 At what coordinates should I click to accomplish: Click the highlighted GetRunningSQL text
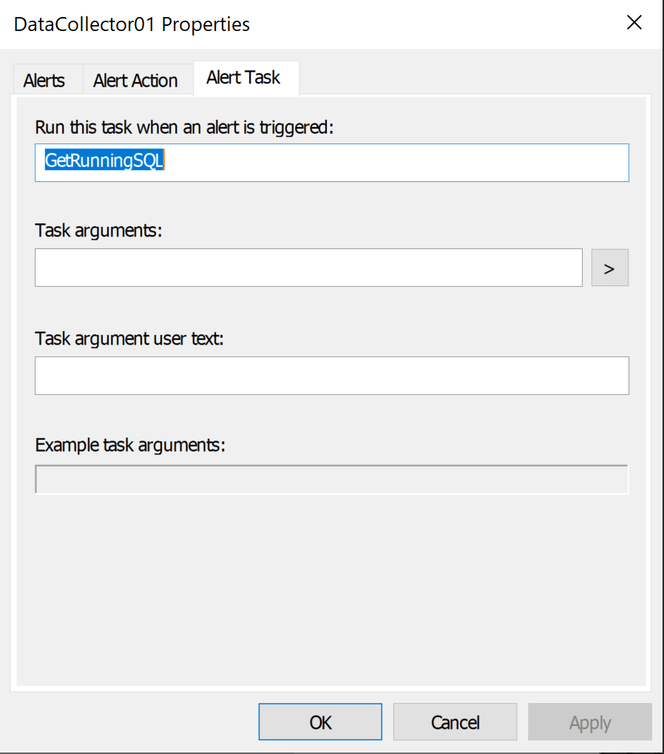[x=104, y=160]
